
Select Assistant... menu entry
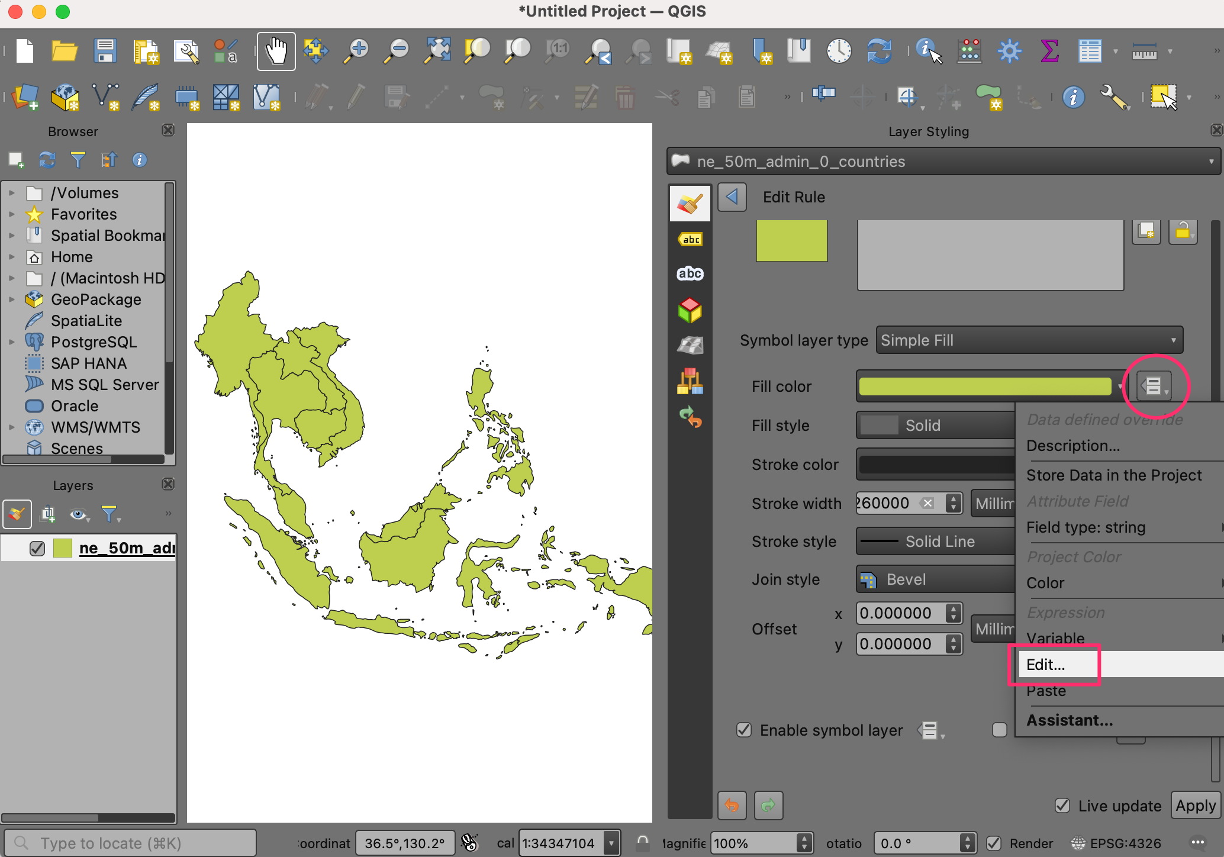click(1070, 720)
